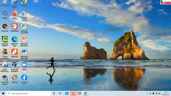
Task: Select the Microsoft PowerPoint desktop shortcut
Action: click(x=24, y=41)
